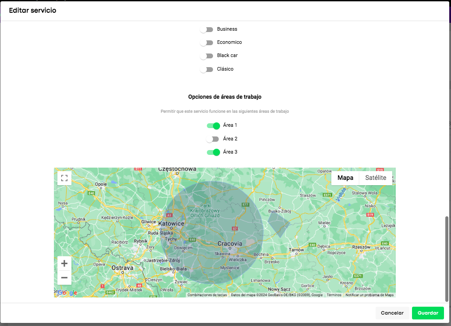Click the Gliwice label on map
The image size is (451, 326).
(149, 222)
